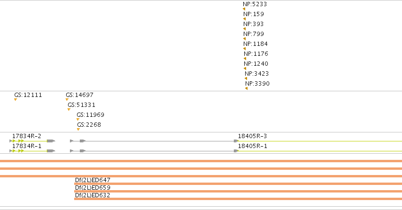
Task: Click the NP:799 insertion marker triangle
Action: click(x=245, y=39)
